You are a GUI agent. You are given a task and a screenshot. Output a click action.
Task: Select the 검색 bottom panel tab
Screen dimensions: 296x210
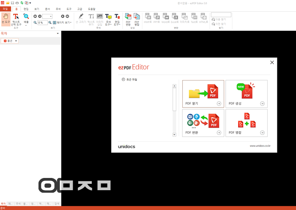pos(57,204)
